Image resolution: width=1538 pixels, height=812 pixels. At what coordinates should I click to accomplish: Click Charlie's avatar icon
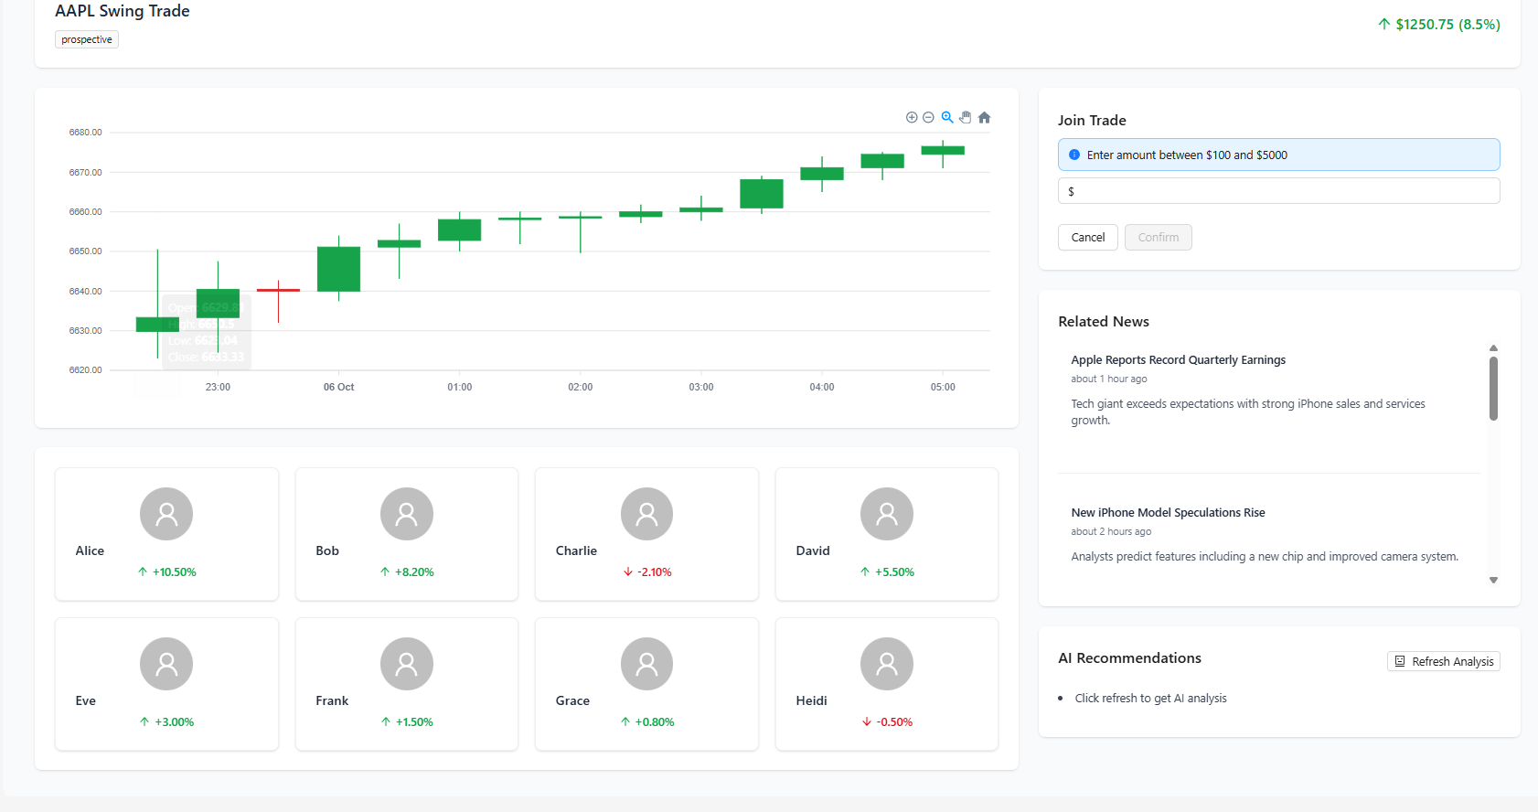pyautogui.click(x=646, y=514)
